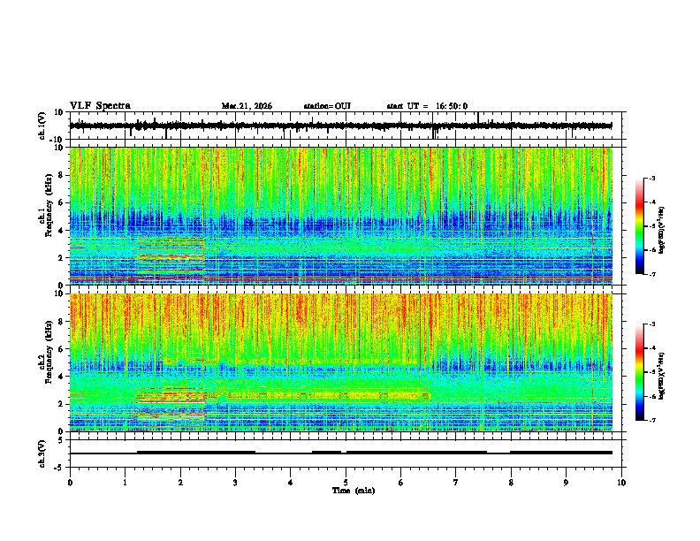Click the "station=OUI" header label
The width and height of the screenshot is (700, 541).
327,106
